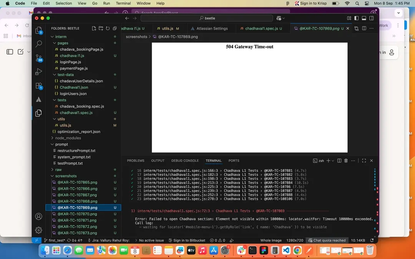
Task: Collapse all folders in explorer
Action: [x=115, y=28]
